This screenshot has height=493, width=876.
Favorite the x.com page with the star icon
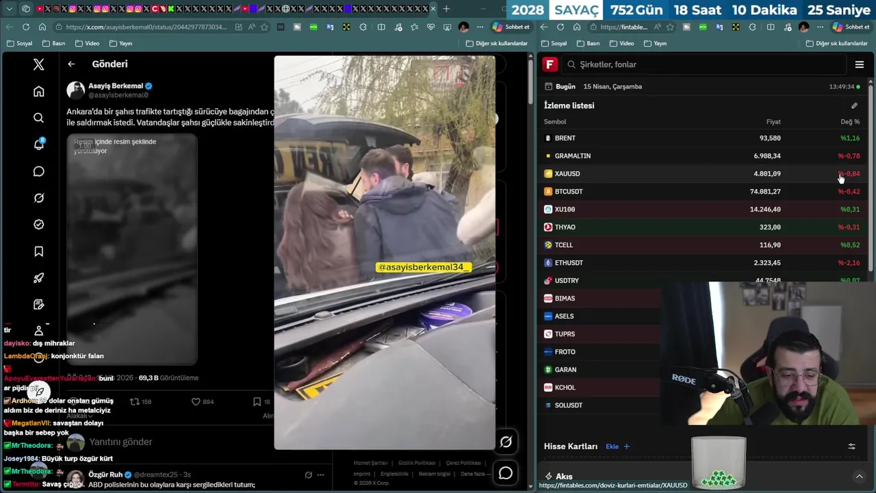click(x=264, y=27)
